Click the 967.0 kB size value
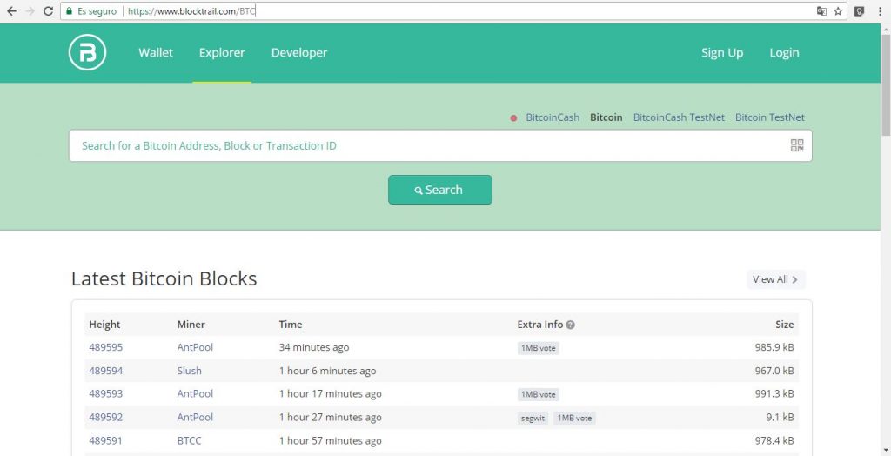Image resolution: width=891 pixels, height=456 pixels. coord(774,371)
